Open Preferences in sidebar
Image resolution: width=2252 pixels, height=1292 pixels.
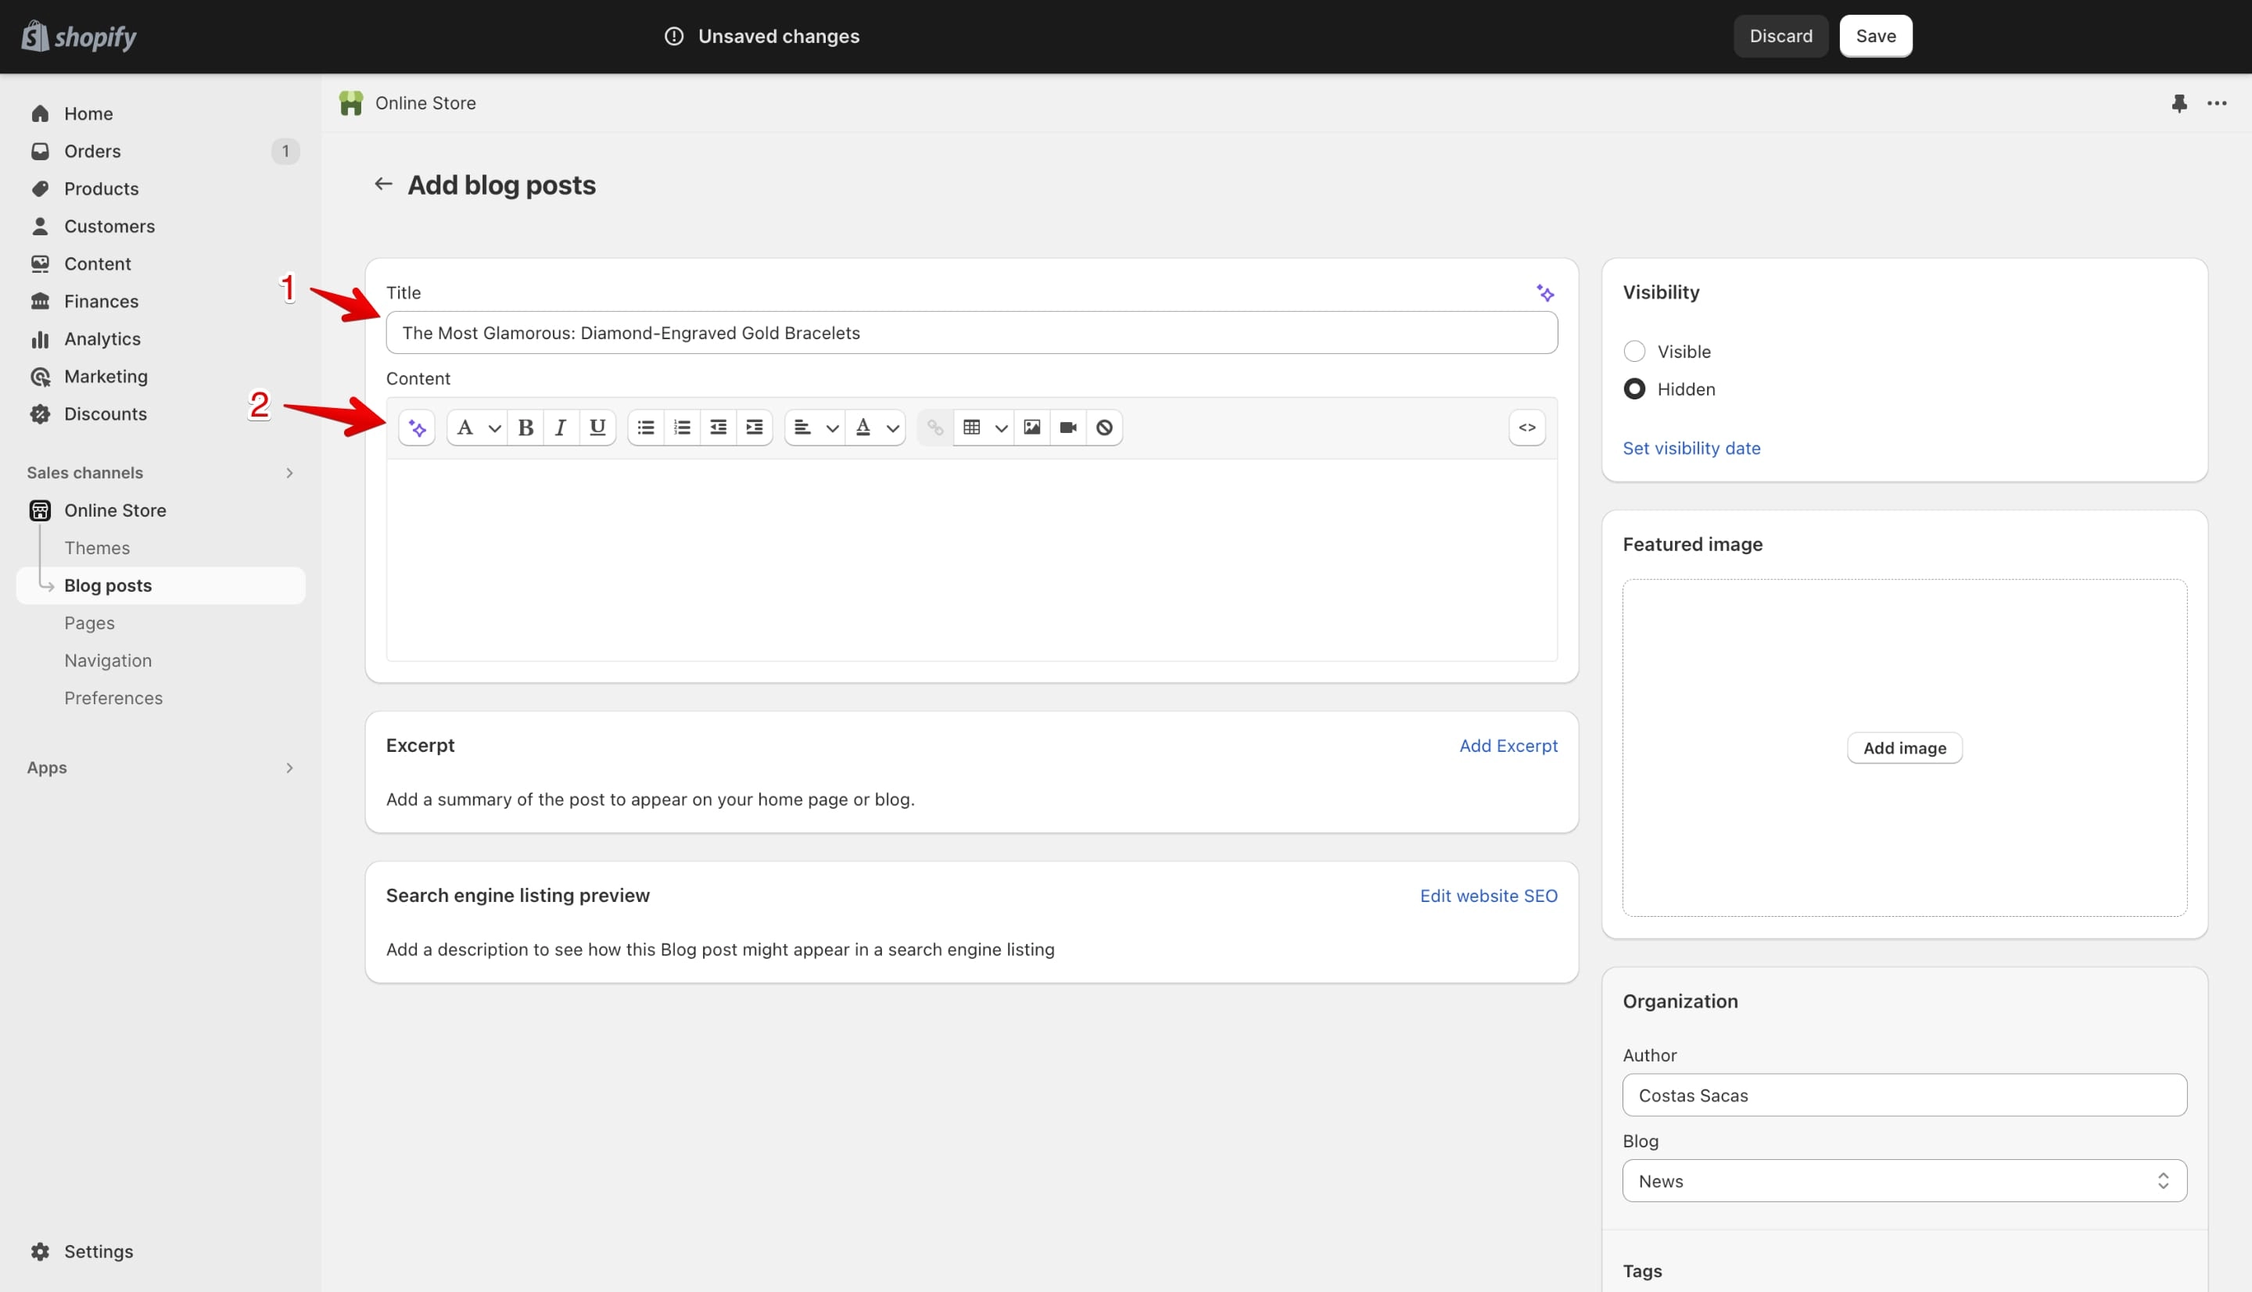[x=113, y=698]
